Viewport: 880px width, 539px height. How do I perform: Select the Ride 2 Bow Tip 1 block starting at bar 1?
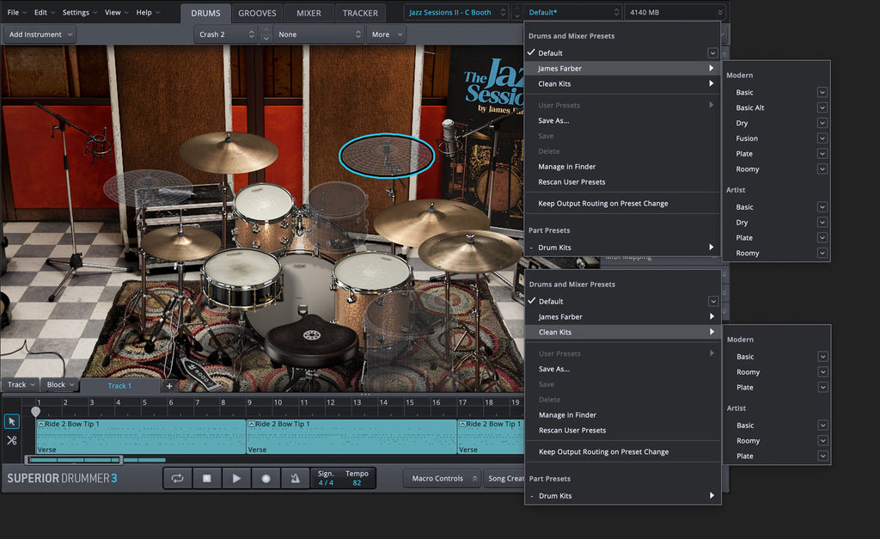click(141, 436)
